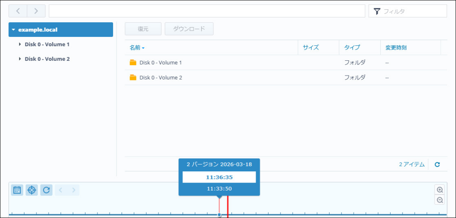
Task: Select version 11:33:50 in the popup
Action: pyautogui.click(x=219, y=189)
